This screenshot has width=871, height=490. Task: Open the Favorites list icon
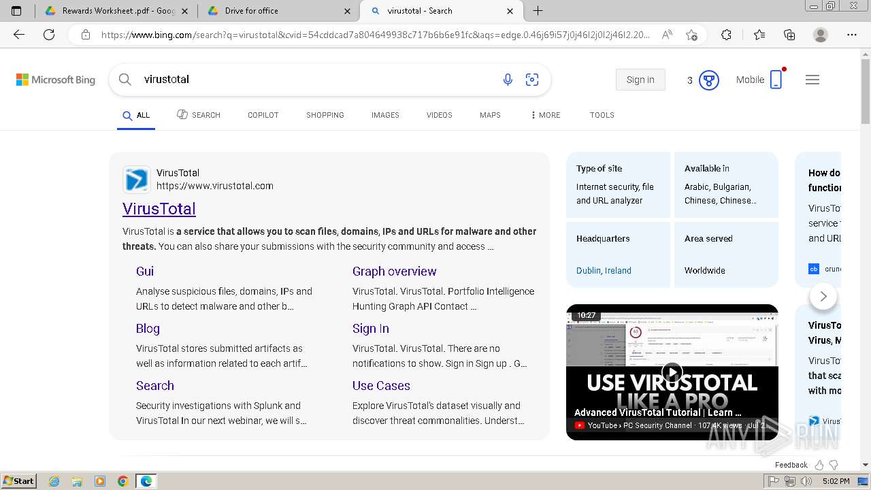click(759, 35)
